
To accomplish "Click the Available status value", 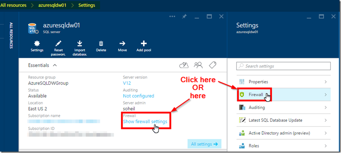I will (37, 96).
